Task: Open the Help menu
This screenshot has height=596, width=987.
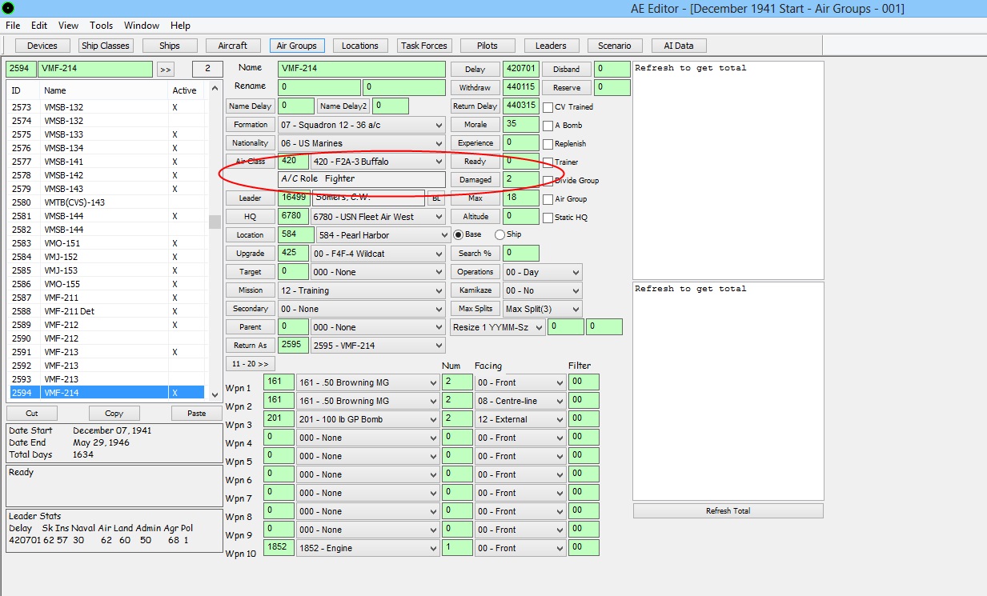Action: point(181,26)
